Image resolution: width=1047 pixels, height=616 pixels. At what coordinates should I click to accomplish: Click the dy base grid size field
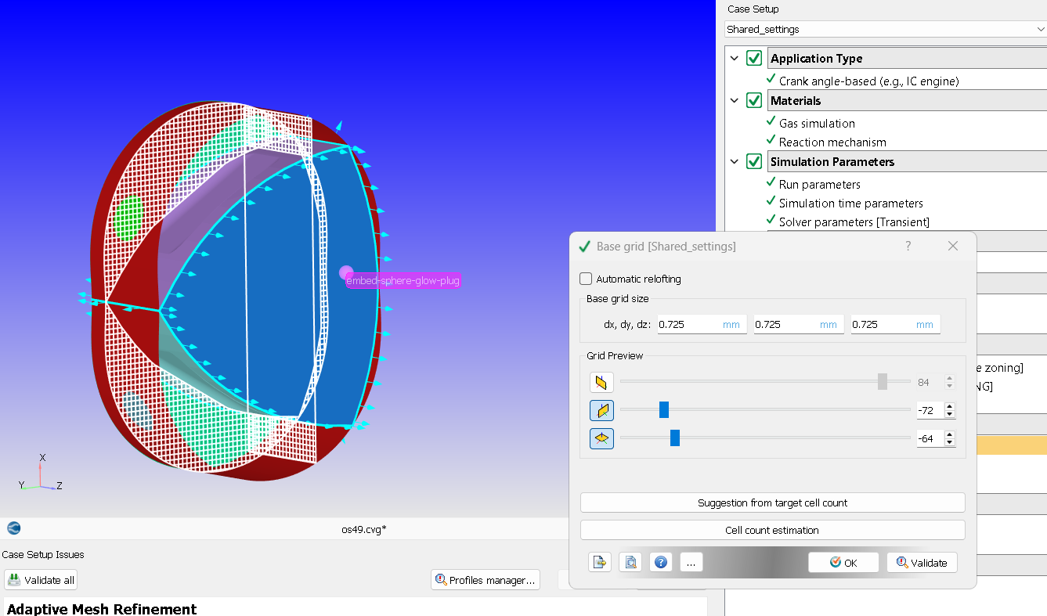pyautogui.click(x=799, y=324)
